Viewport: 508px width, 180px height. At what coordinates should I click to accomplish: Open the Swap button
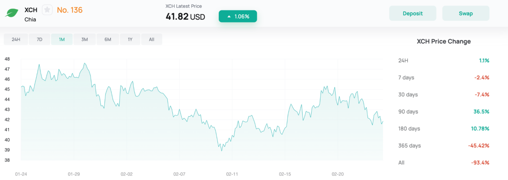point(466,13)
